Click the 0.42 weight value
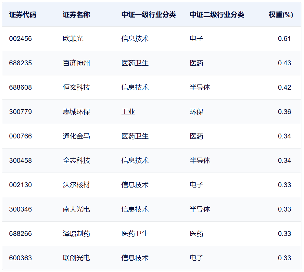 click(x=285, y=87)
